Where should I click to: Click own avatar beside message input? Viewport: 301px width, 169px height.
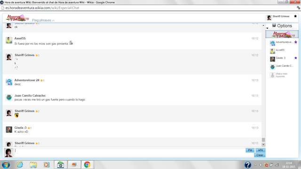pyautogui.click(x=8, y=153)
